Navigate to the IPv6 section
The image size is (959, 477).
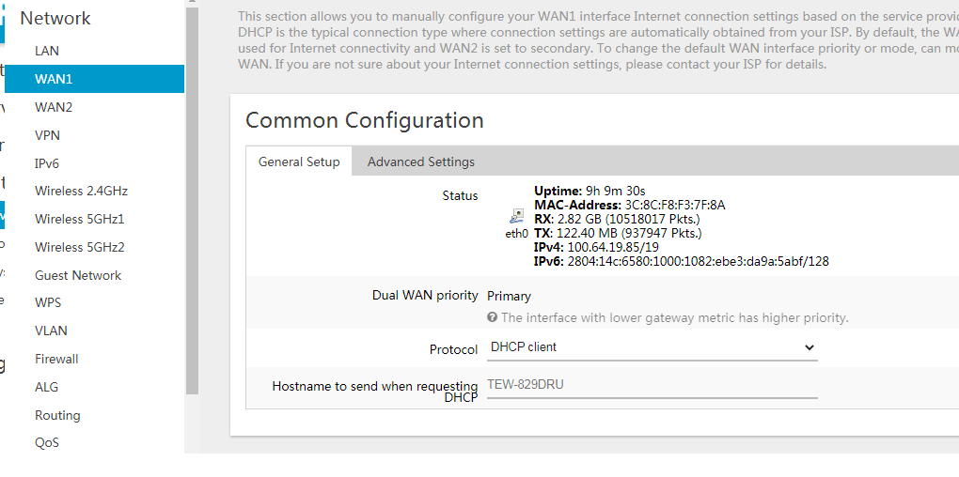[47, 163]
